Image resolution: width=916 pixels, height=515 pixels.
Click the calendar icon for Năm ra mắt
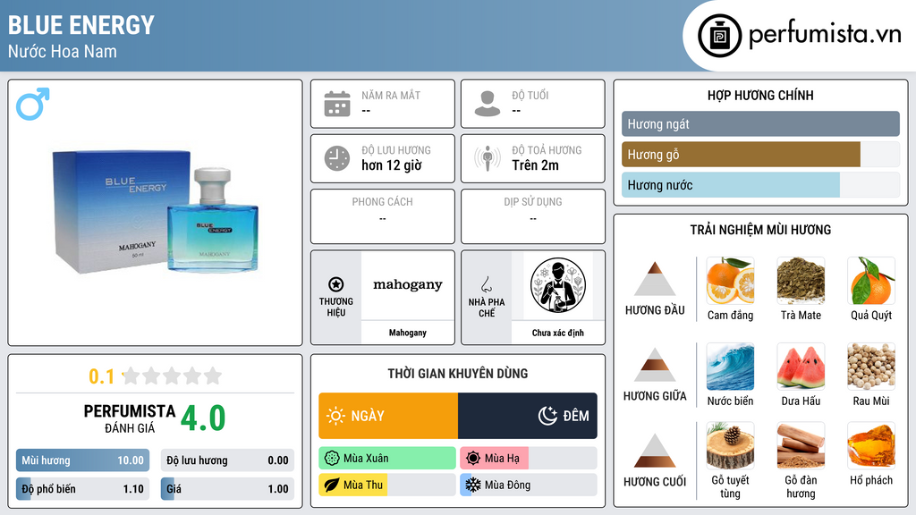tap(337, 104)
